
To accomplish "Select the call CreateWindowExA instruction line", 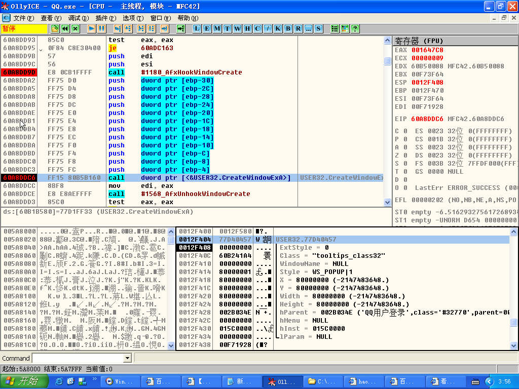I will (x=203, y=178).
